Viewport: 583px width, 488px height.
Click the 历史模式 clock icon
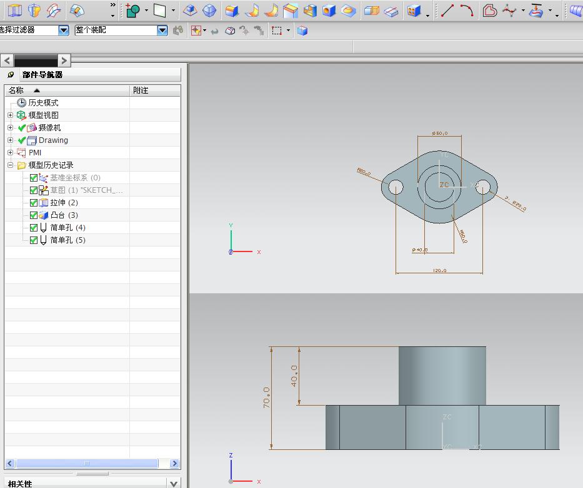coord(22,103)
